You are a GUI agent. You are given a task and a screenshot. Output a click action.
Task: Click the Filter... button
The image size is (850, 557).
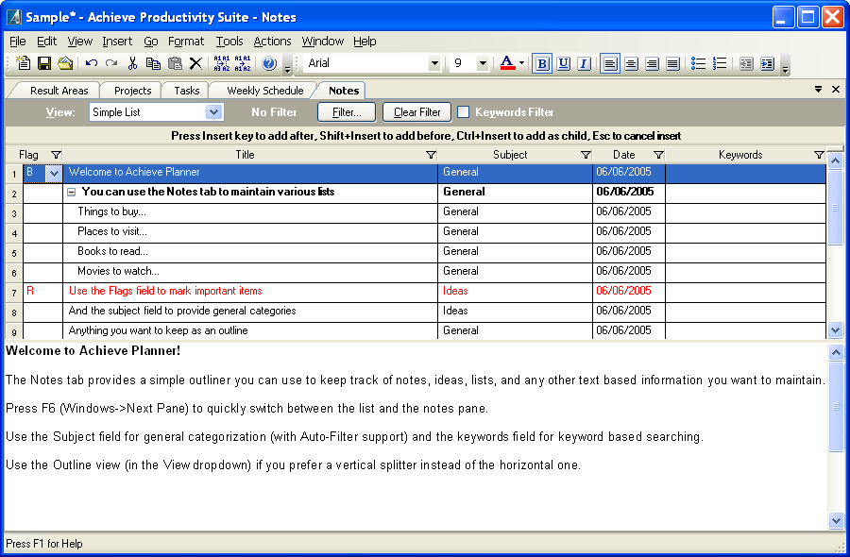tap(347, 112)
